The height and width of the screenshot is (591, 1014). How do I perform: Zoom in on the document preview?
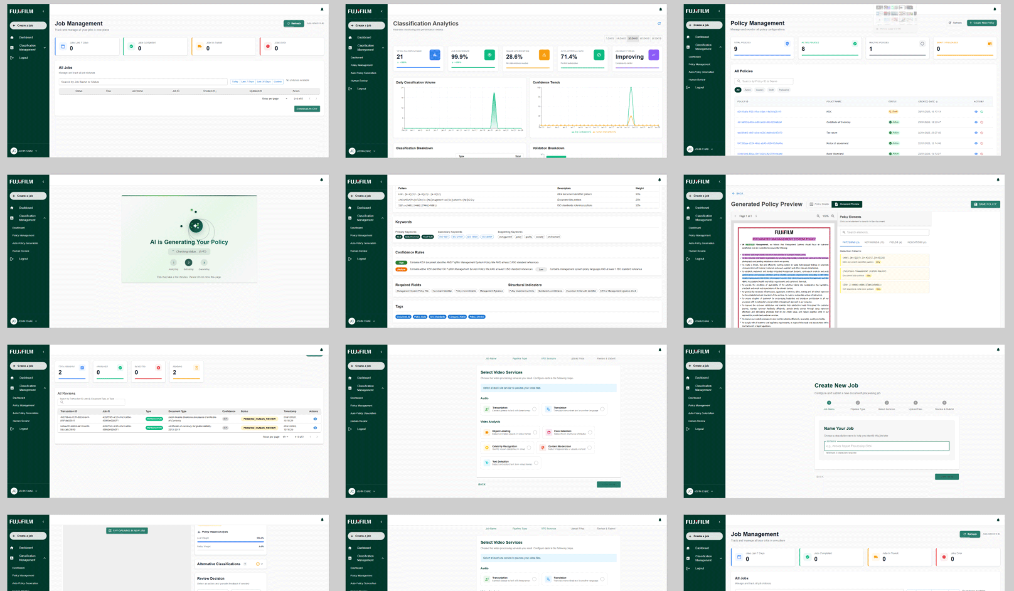[x=833, y=216]
